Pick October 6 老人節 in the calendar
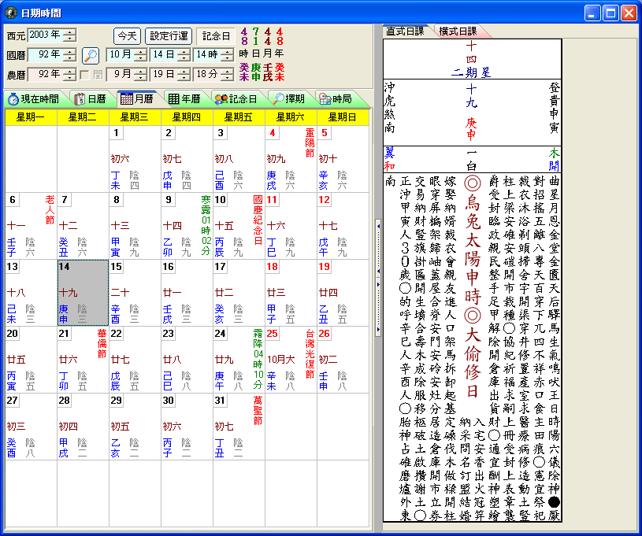 tap(31, 226)
